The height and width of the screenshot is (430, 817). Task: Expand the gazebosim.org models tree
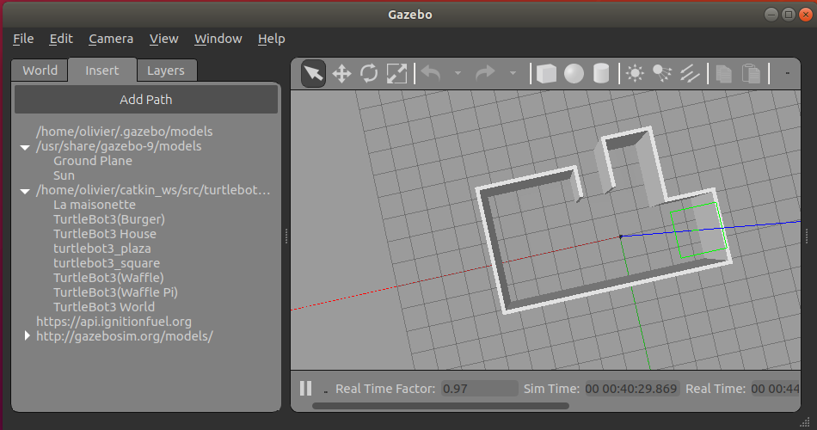pos(28,335)
